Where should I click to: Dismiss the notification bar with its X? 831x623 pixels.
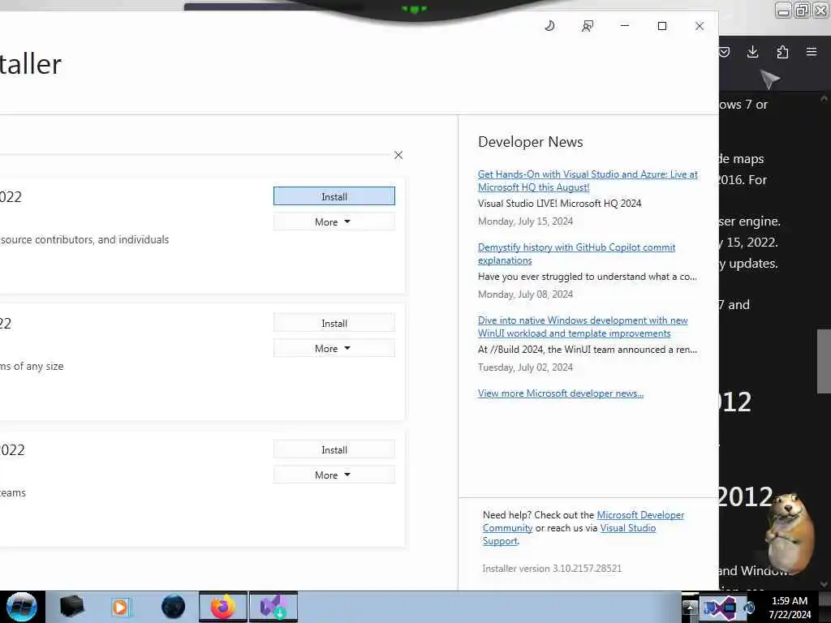pos(398,155)
